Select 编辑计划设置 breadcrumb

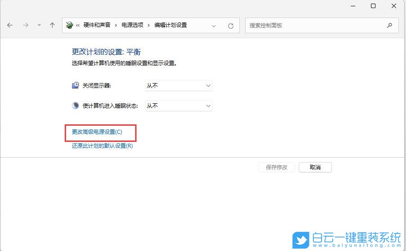171,25
